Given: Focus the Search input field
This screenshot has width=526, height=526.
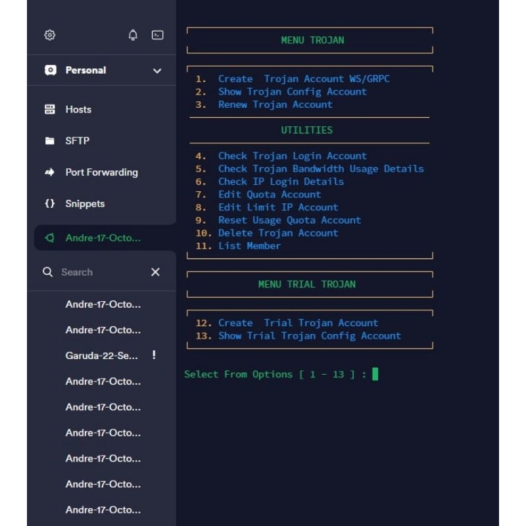Looking at the screenshot, I should pos(101,272).
